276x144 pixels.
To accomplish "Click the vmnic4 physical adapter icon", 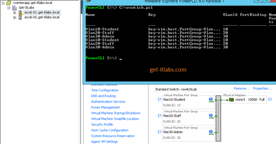I will coord(231,100).
